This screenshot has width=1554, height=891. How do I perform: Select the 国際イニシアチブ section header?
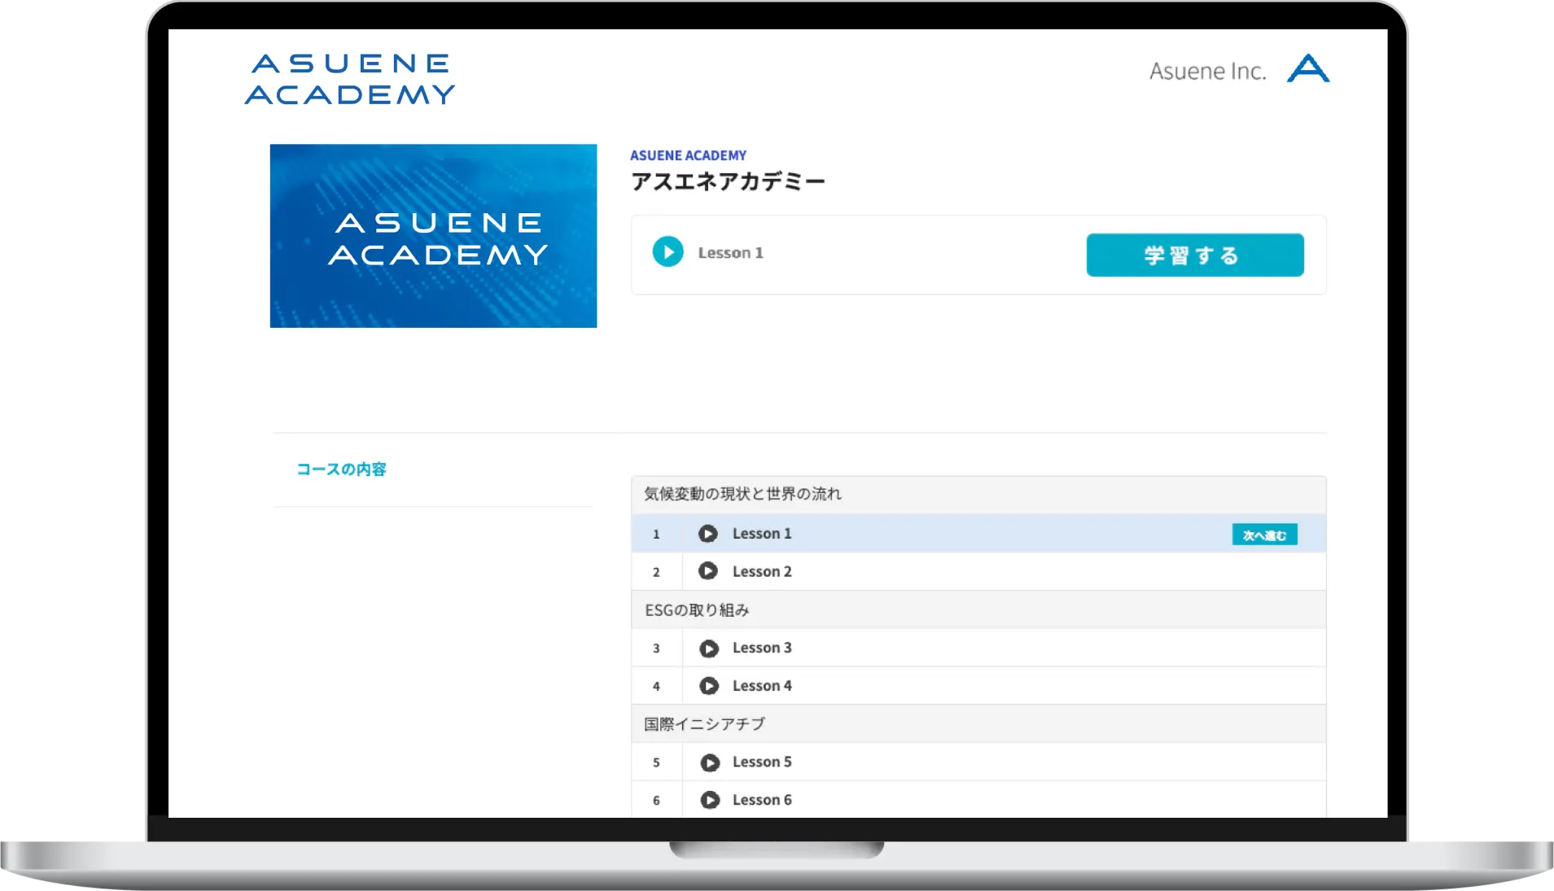(x=704, y=724)
